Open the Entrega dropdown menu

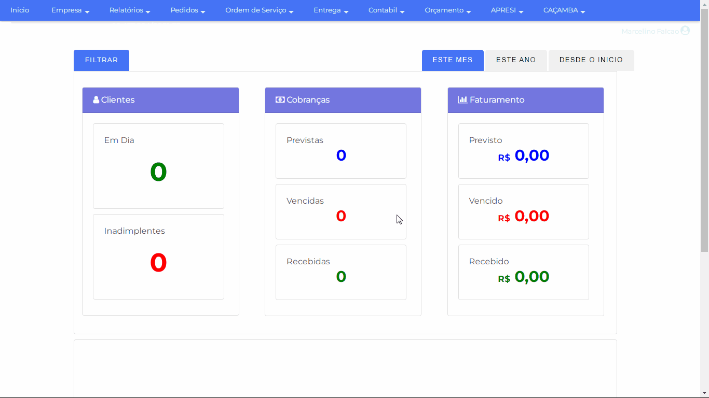click(x=331, y=10)
